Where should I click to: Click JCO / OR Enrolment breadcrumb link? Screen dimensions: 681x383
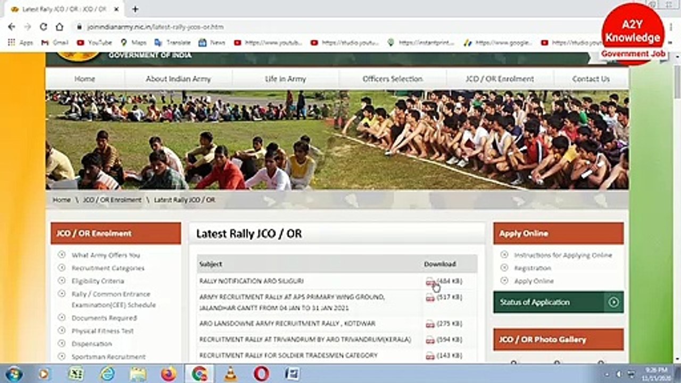(x=112, y=200)
